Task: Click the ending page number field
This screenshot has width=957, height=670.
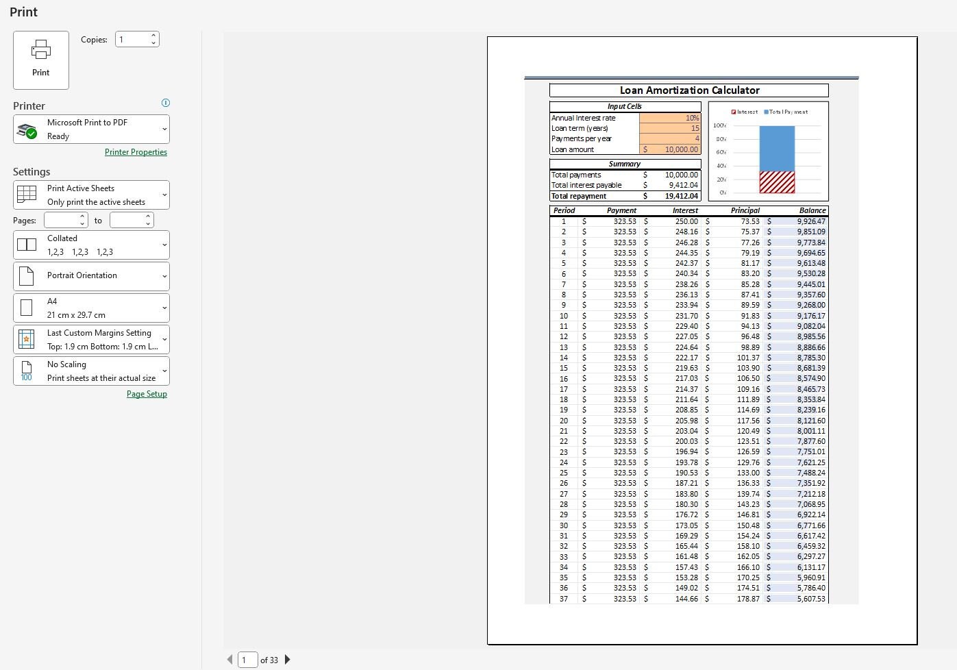Action: 127,219
